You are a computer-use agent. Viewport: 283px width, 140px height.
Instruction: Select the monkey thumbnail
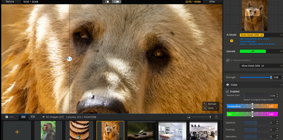(x=48, y=130)
